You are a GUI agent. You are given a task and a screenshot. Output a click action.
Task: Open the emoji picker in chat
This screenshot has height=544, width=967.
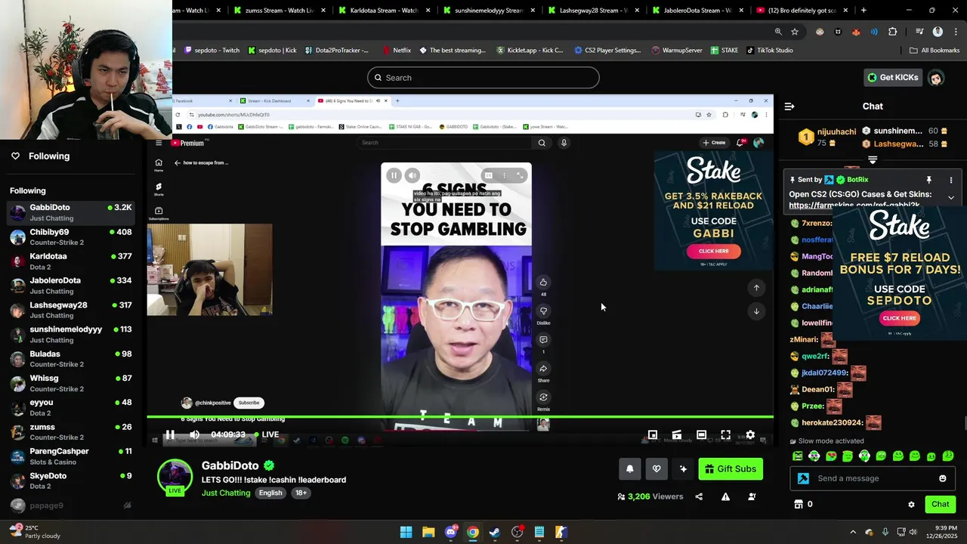pyautogui.click(x=943, y=478)
